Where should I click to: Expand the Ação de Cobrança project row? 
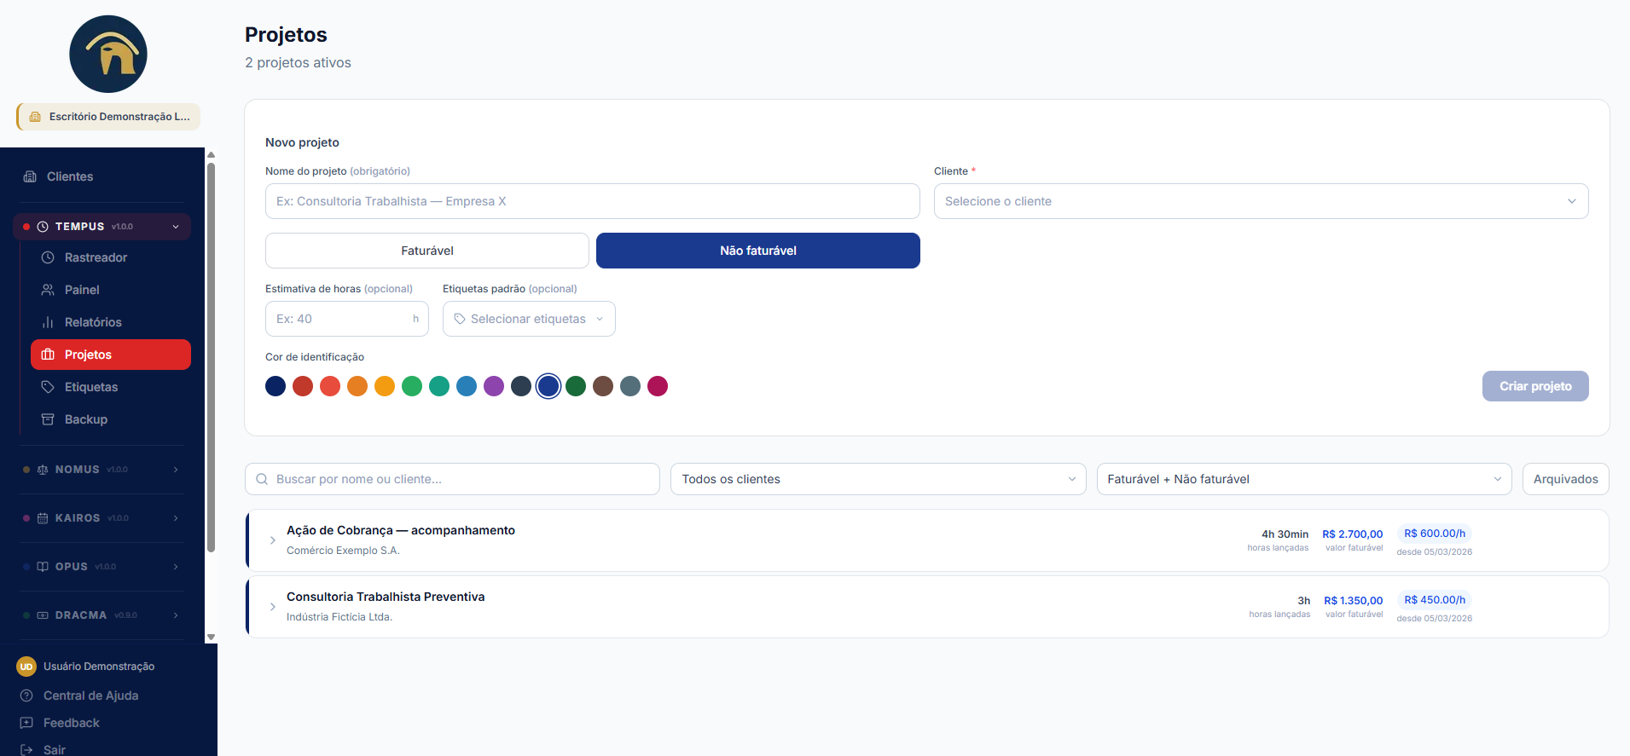[x=273, y=540]
